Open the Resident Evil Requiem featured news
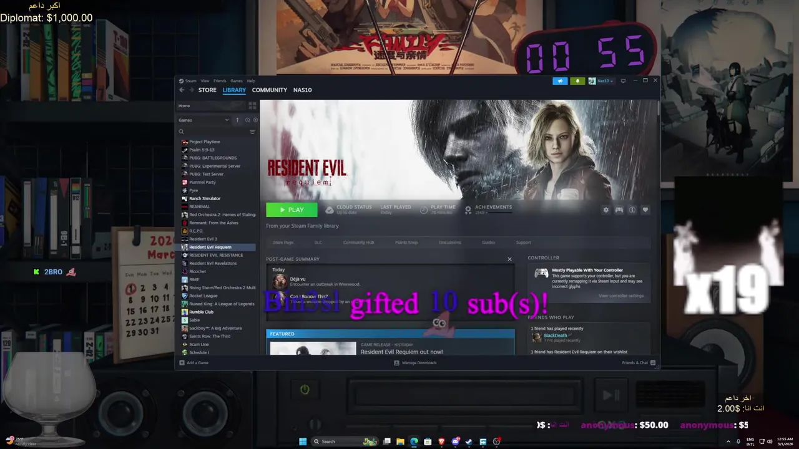This screenshot has height=449, width=799. tap(401, 352)
